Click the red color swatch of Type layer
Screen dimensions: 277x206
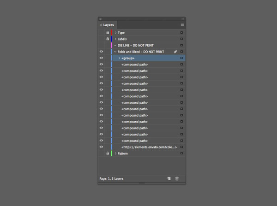coord(112,33)
